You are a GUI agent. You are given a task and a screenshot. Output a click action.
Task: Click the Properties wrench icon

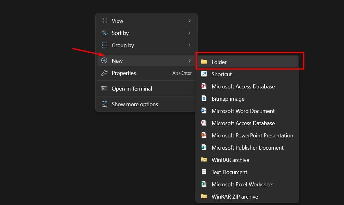104,73
